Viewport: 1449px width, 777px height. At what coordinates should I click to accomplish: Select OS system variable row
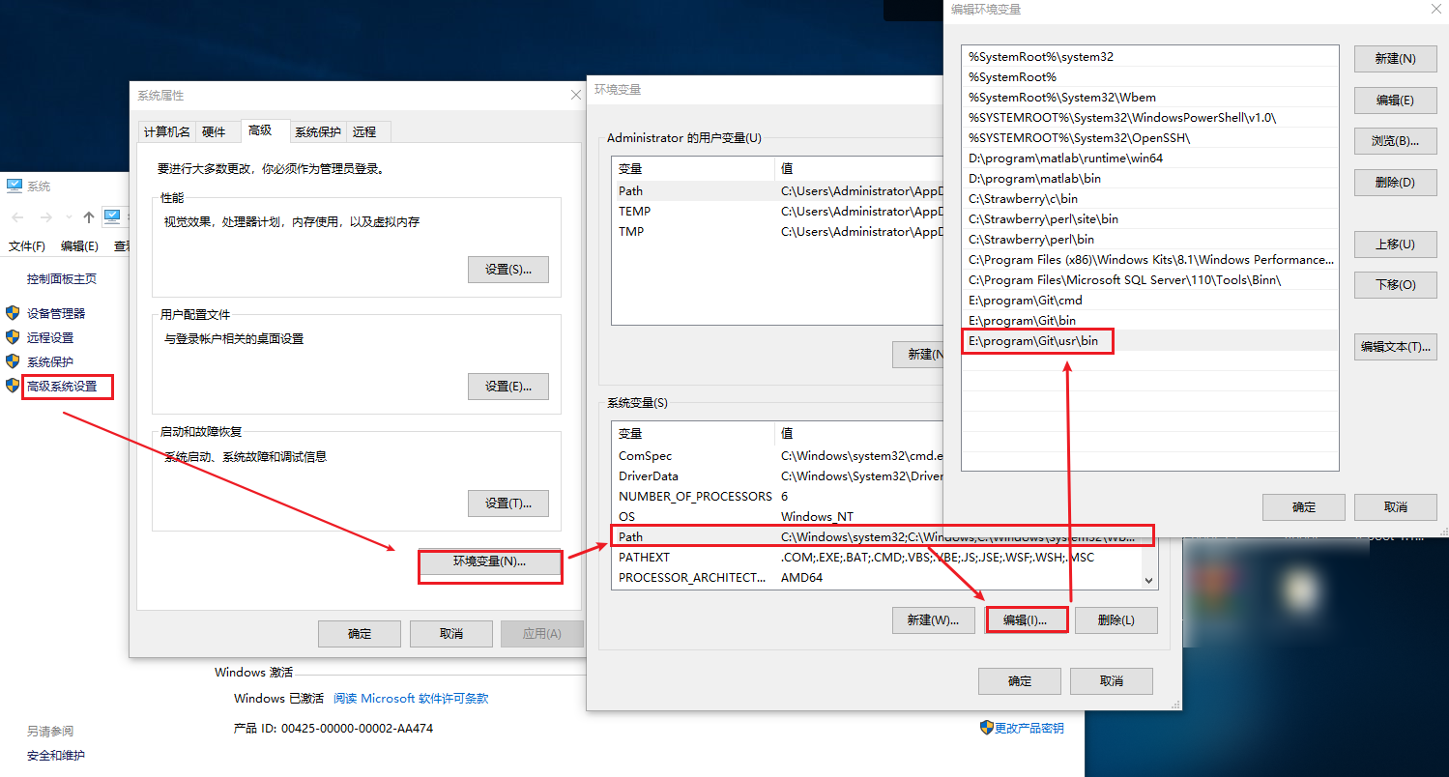pos(778,516)
